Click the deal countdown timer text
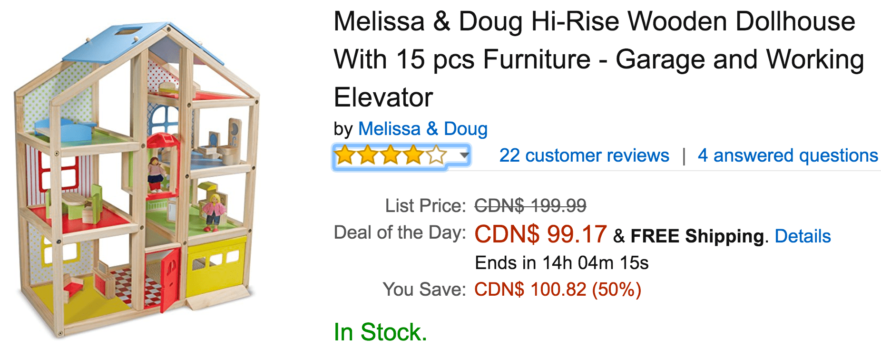The height and width of the screenshot is (348, 881). tap(562, 263)
